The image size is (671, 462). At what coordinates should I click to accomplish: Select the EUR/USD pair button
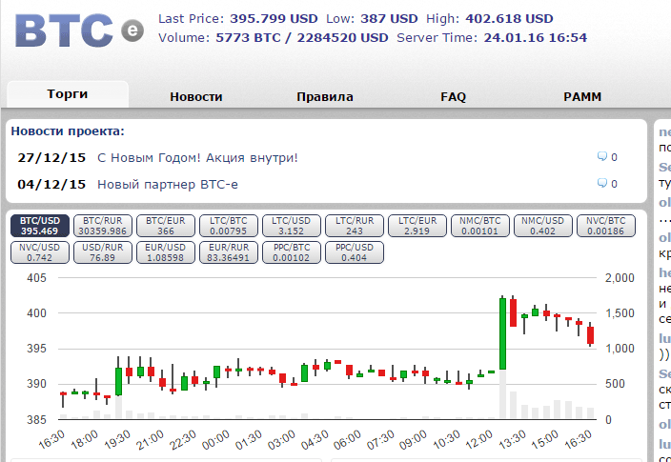[x=166, y=252]
